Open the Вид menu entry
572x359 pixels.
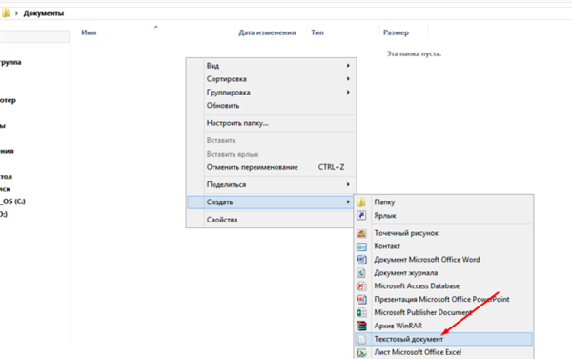pyautogui.click(x=271, y=66)
